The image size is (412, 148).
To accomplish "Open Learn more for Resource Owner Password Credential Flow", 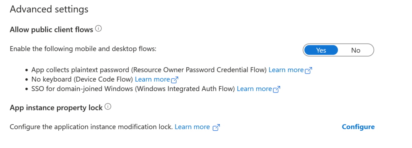I will click(x=286, y=70).
